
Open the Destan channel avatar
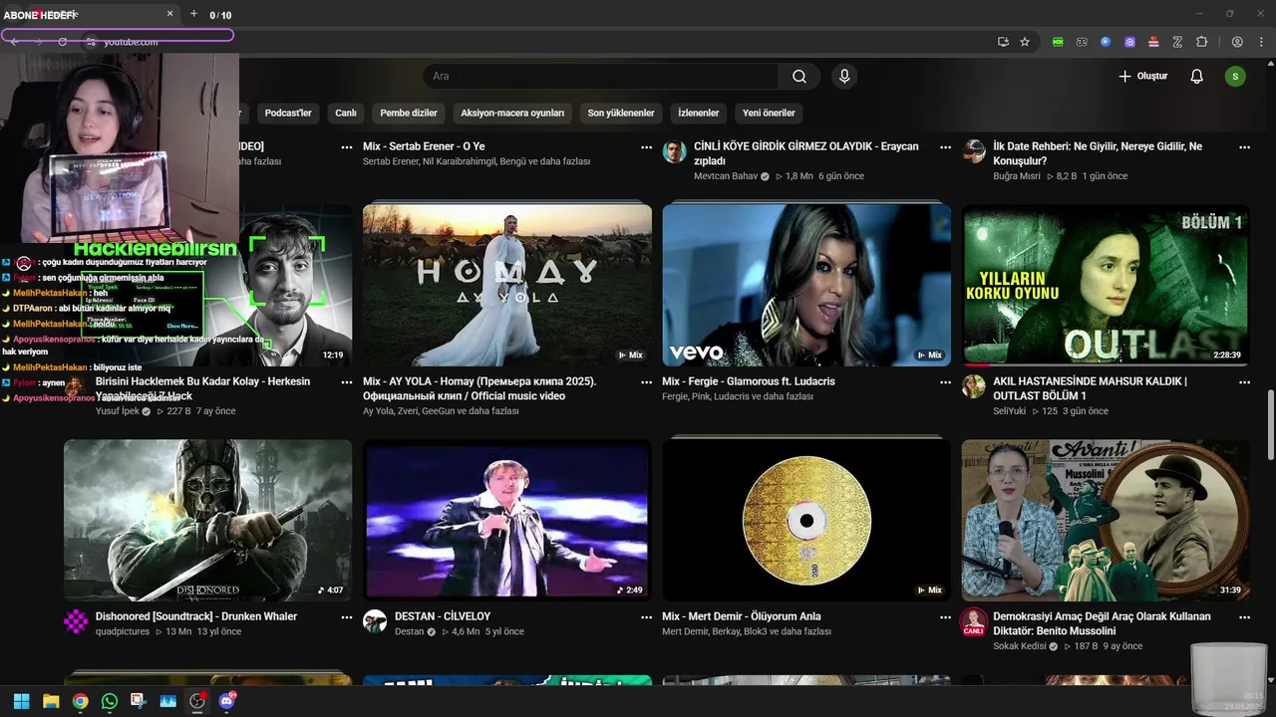375,621
